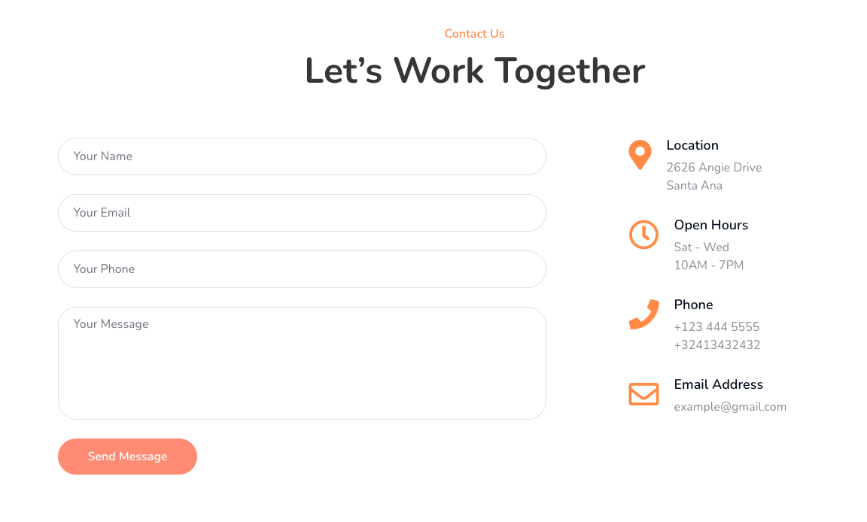Viewport: 867px width, 522px height.
Task: Click the email envelope icon
Action: pos(643,394)
